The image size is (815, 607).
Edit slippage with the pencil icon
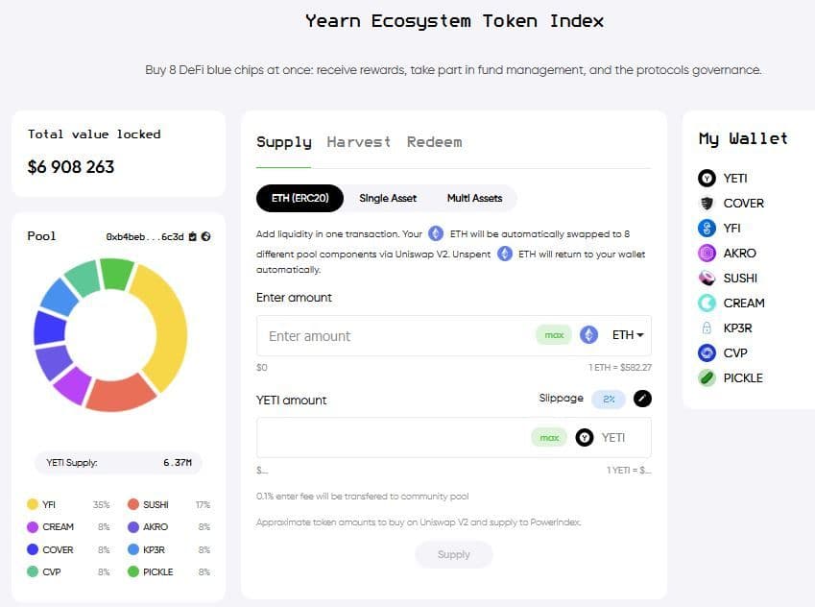pyautogui.click(x=642, y=399)
